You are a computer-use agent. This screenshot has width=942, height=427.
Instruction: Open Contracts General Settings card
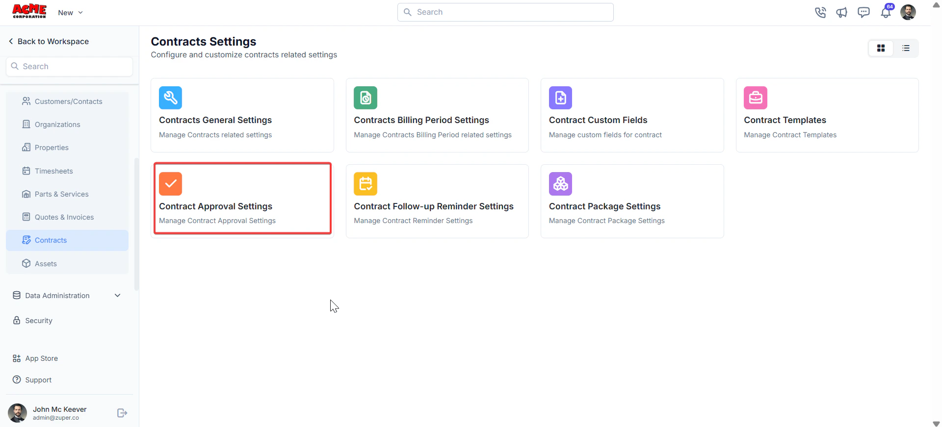coord(242,115)
